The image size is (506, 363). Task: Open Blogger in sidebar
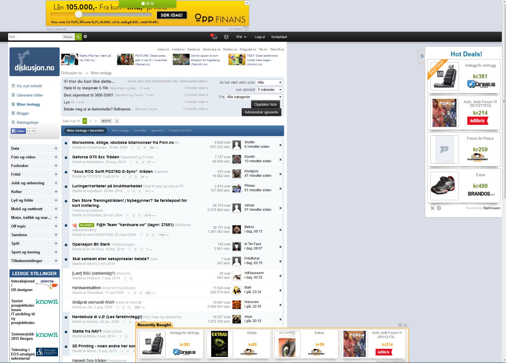(x=23, y=113)
